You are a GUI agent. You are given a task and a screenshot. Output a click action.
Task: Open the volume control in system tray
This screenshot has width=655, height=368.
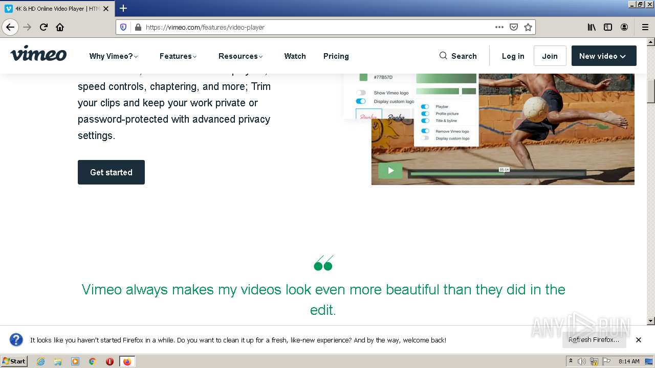pos(582,361)
